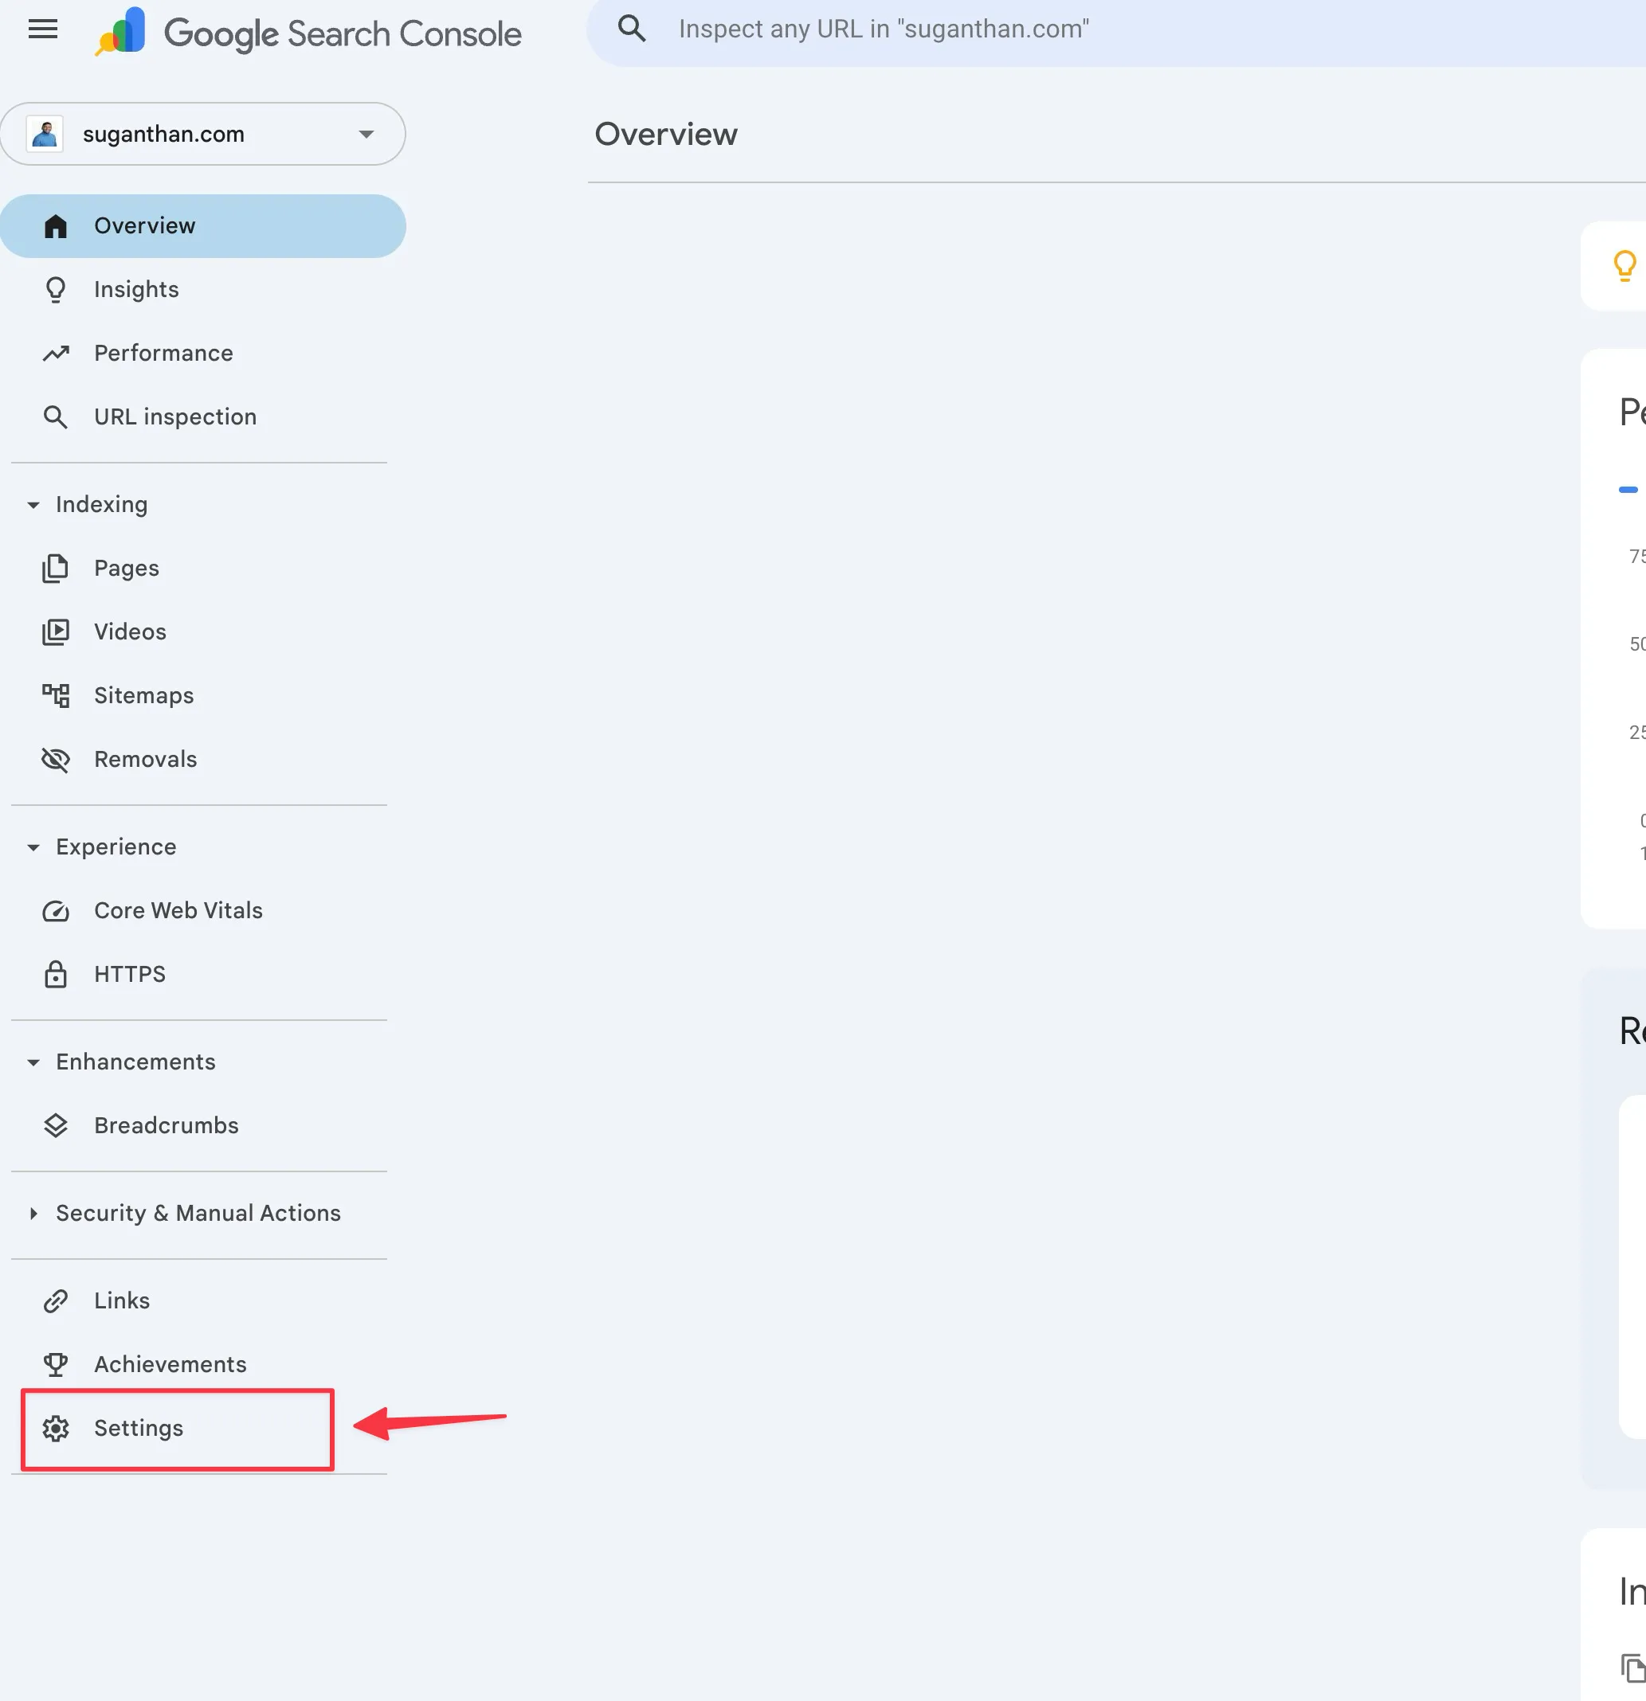Image resolution: width=1646 pixels, height=1701 pixels.
Task: Click the Breadcrumbs layers icon
Action: 56,1125
